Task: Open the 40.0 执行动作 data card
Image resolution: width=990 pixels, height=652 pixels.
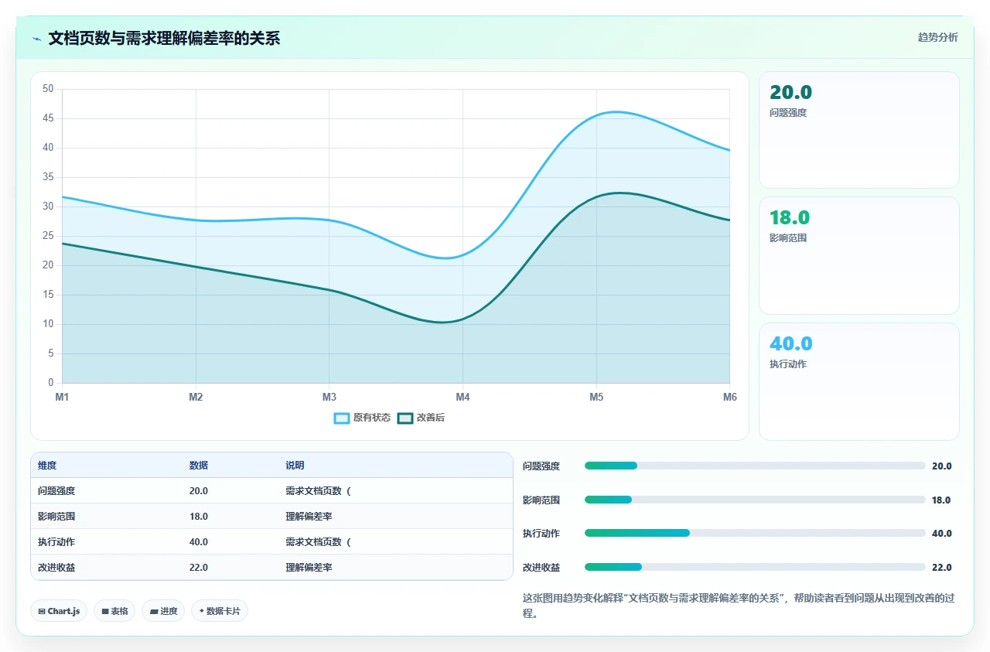Action: coord(859,381)
